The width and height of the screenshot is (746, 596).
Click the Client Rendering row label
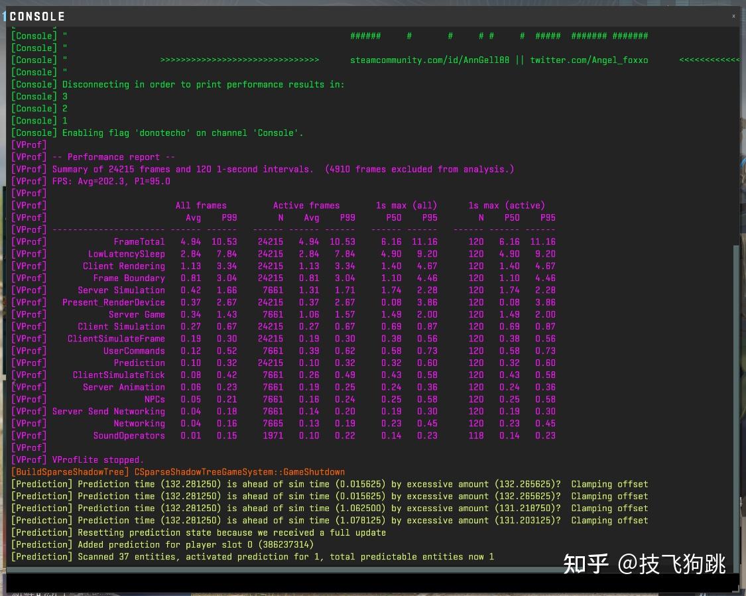(x=124, y=266)
